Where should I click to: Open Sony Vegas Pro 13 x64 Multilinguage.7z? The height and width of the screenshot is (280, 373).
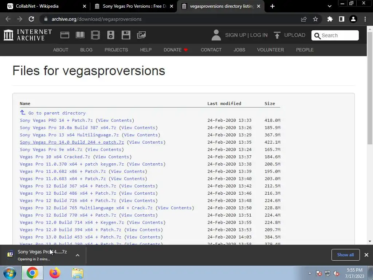69,135
